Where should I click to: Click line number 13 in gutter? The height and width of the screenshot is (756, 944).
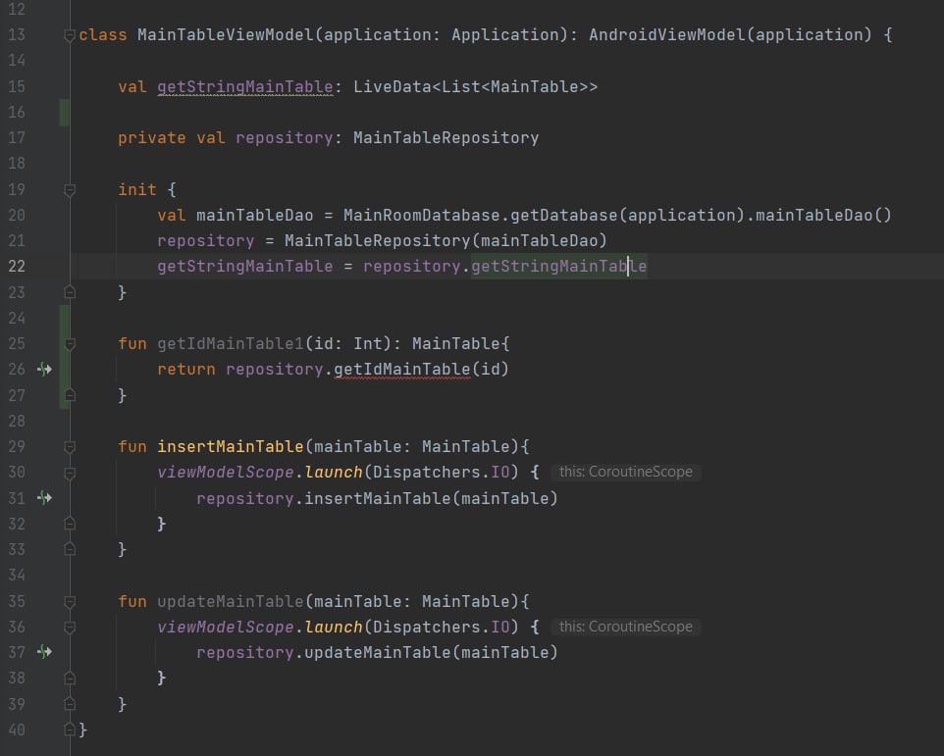pos(17,35)
